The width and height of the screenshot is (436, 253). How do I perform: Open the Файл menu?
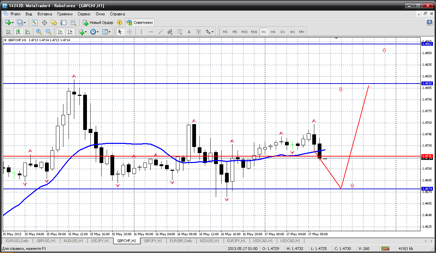[15, 14]
